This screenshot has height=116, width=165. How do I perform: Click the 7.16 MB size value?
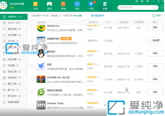point(108,79)
